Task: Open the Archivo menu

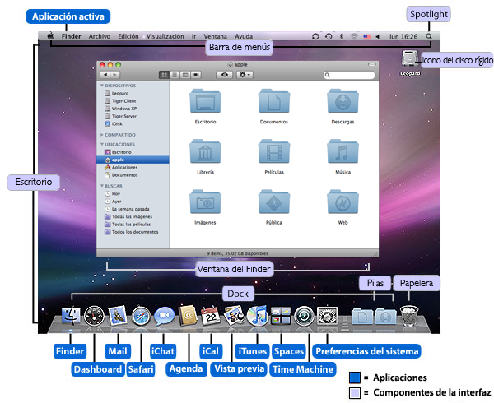Action: [x=100, y=36]
